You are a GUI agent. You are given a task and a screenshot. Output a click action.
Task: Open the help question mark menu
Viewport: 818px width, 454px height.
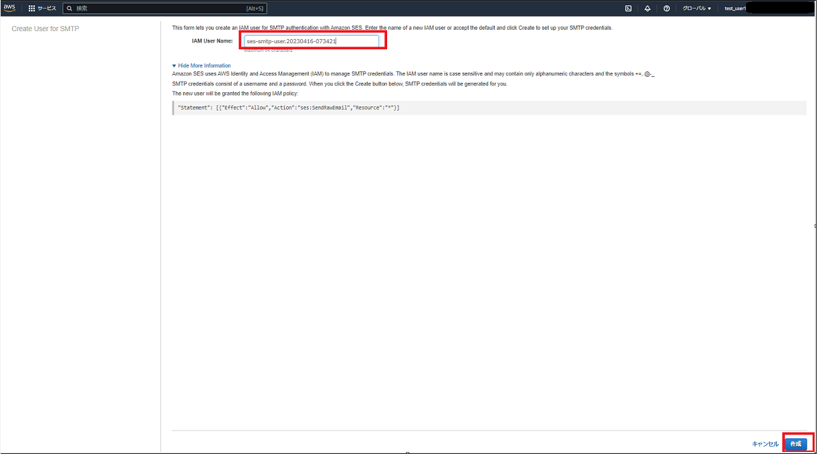pyautogui.click(x=667, y=8)
